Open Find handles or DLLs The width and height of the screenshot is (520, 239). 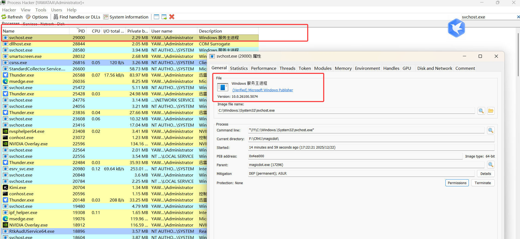click(77, 17)
